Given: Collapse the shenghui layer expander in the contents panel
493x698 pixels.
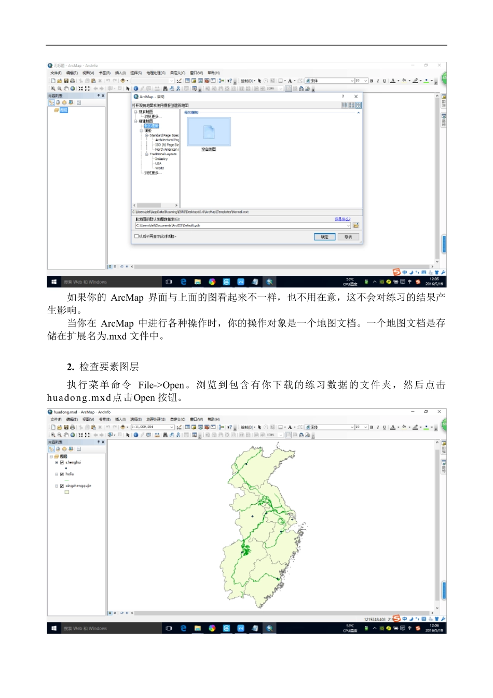Looking at the screenshot, I should [57, 462].
